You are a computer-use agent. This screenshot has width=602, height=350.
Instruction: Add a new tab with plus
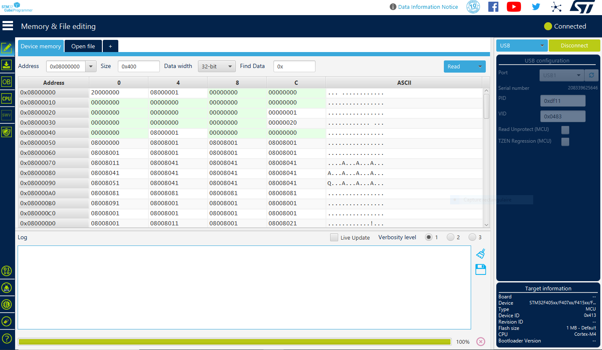(110, 46)
